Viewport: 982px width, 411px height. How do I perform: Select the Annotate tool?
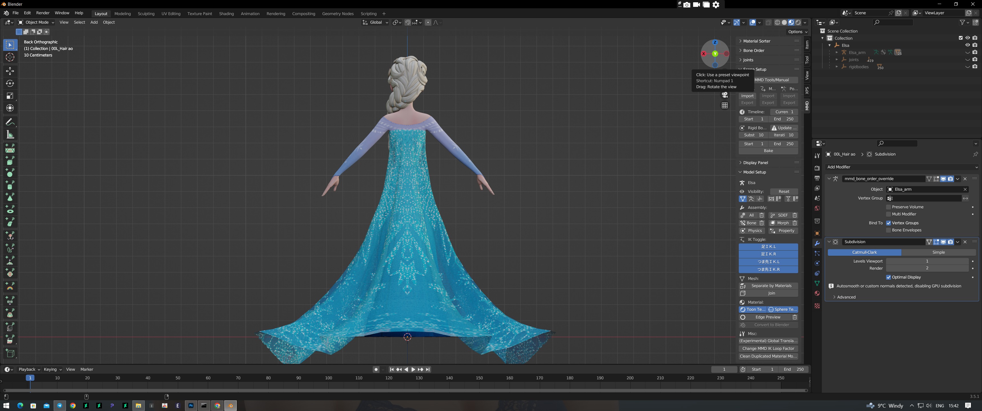tap(10, 122)
